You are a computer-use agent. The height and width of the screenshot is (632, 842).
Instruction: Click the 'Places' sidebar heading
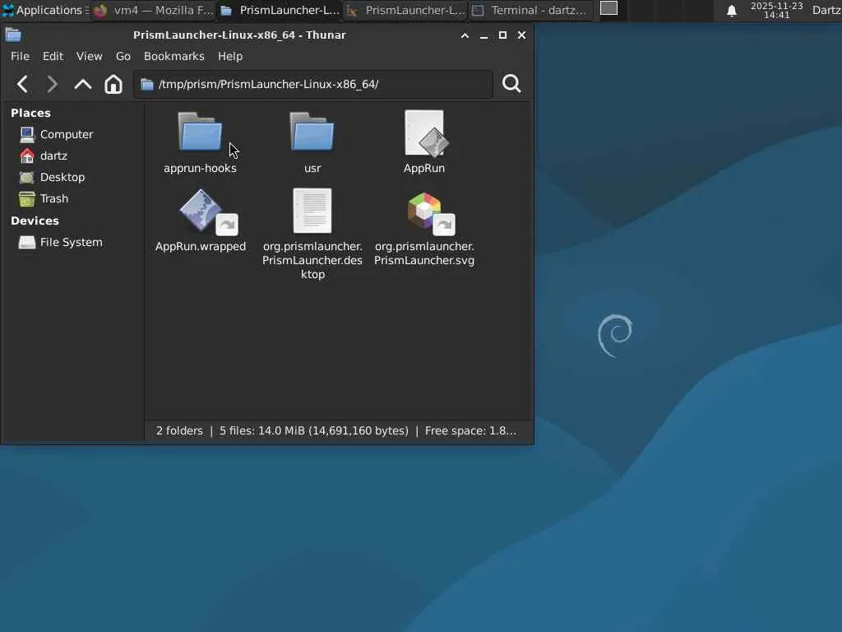pyautogui.click(x=30, y=113)
